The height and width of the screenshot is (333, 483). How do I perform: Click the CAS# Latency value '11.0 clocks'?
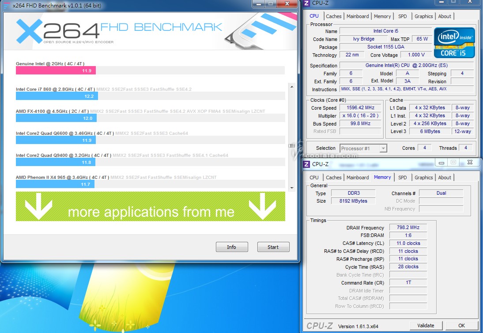408,243
